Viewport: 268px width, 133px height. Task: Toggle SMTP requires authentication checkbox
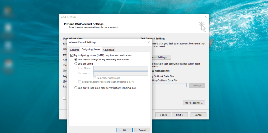72,55
